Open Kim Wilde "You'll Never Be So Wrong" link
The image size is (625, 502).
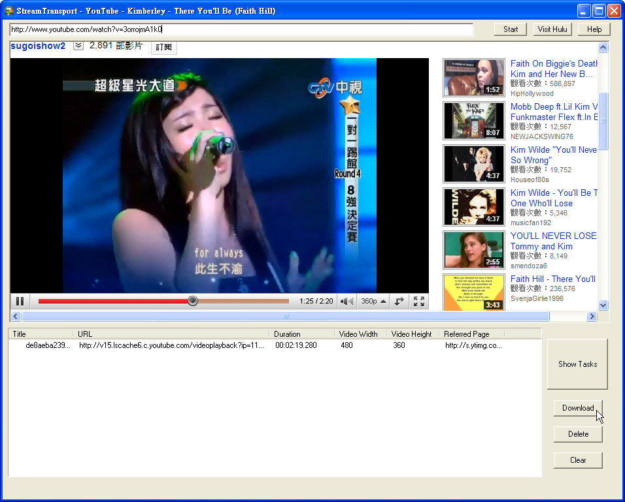coord(554,155)
